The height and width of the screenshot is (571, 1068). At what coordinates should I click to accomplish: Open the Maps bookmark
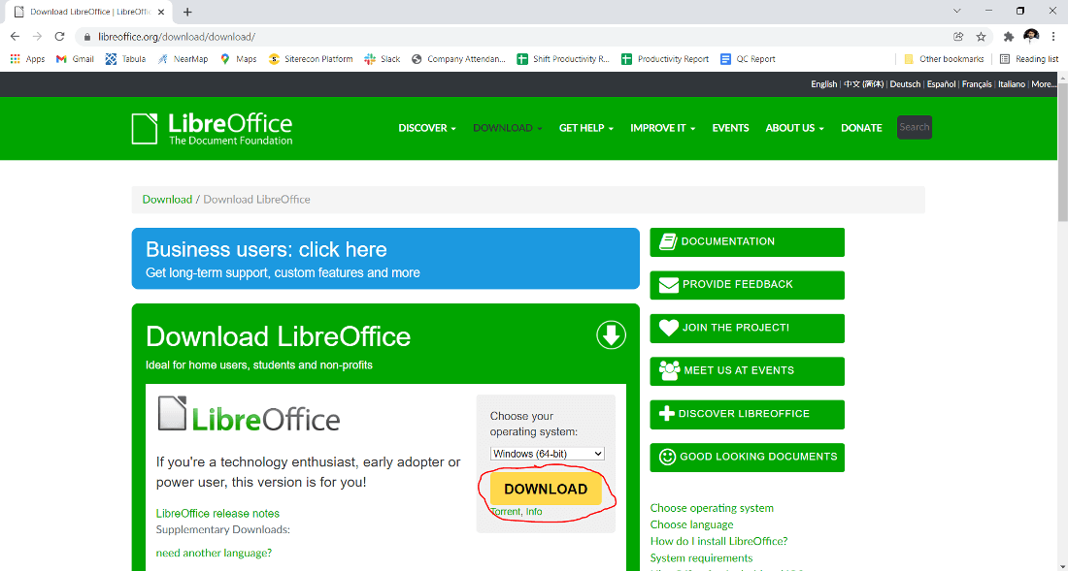239,59
